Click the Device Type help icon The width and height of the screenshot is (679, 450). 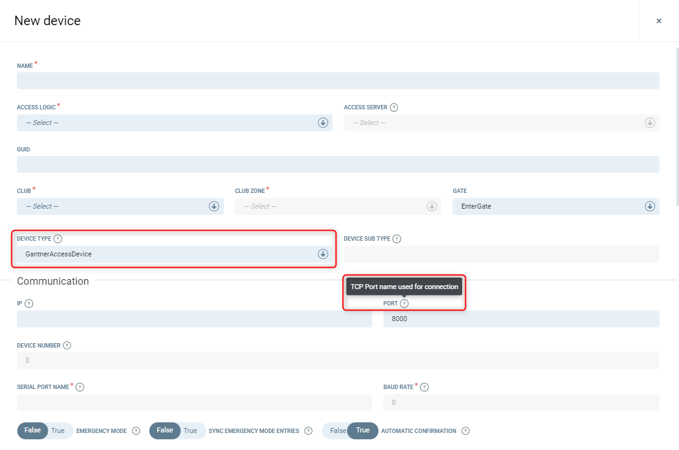[x=58, y=239]
